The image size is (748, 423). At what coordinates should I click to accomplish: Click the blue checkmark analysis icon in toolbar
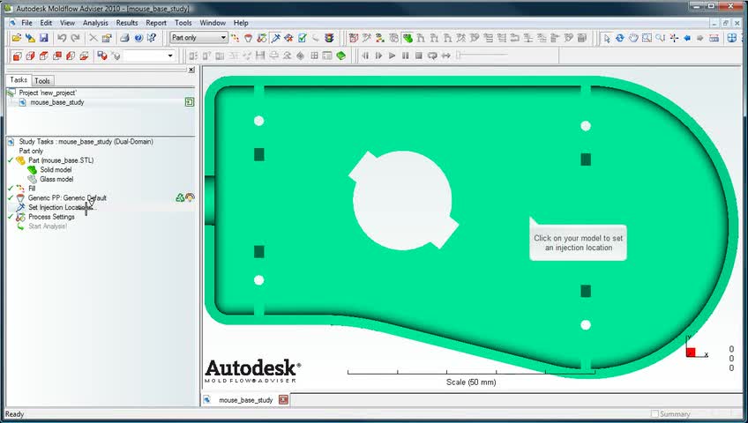302,38
